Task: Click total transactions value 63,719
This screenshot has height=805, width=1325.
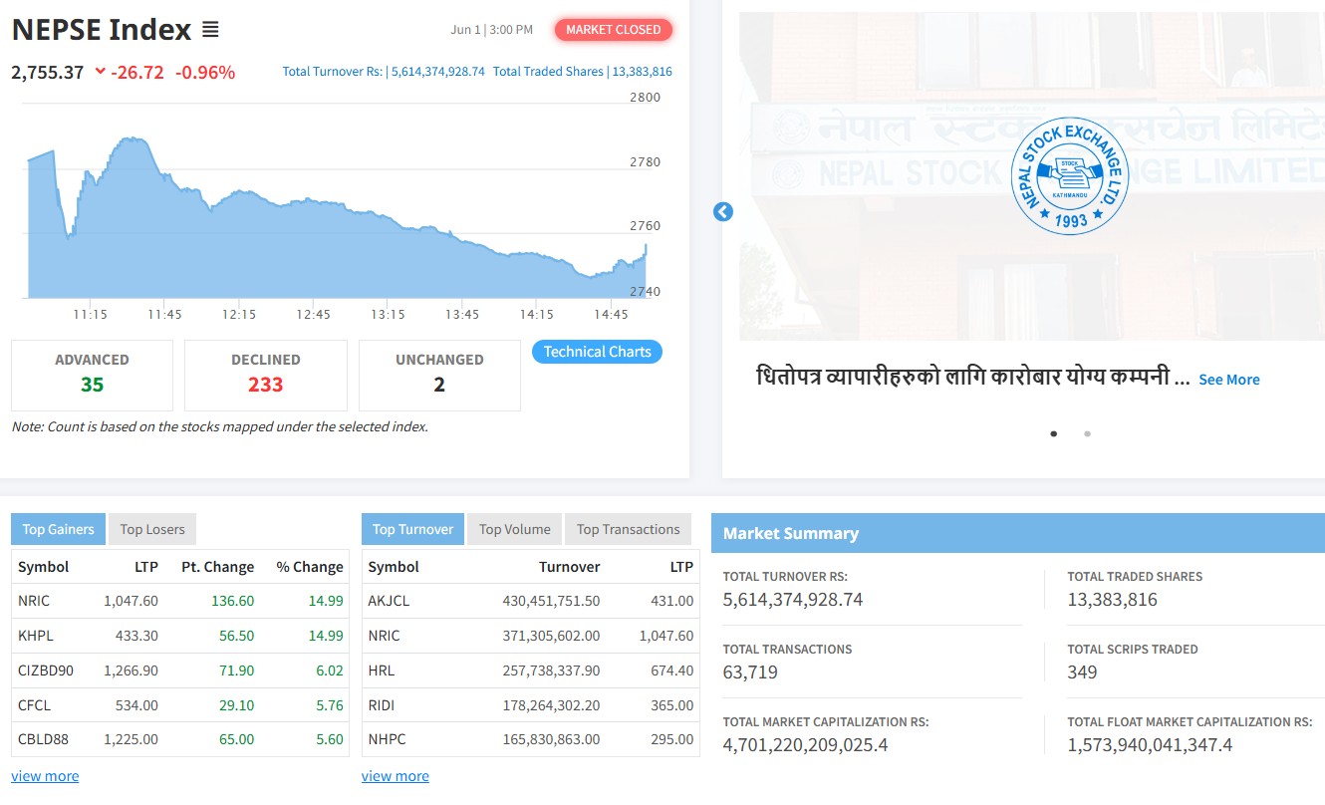Action: point(750,672)
